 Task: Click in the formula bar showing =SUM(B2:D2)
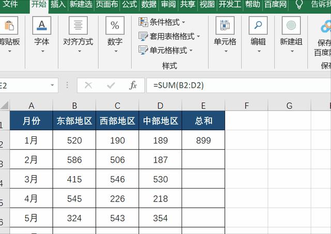[238, 85]
